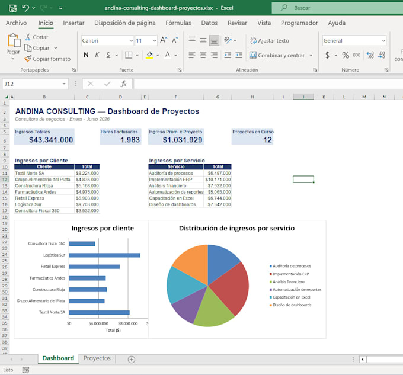Increase indent icon
The width and height of the screenshot is (403, 375).
pos(239,55)
